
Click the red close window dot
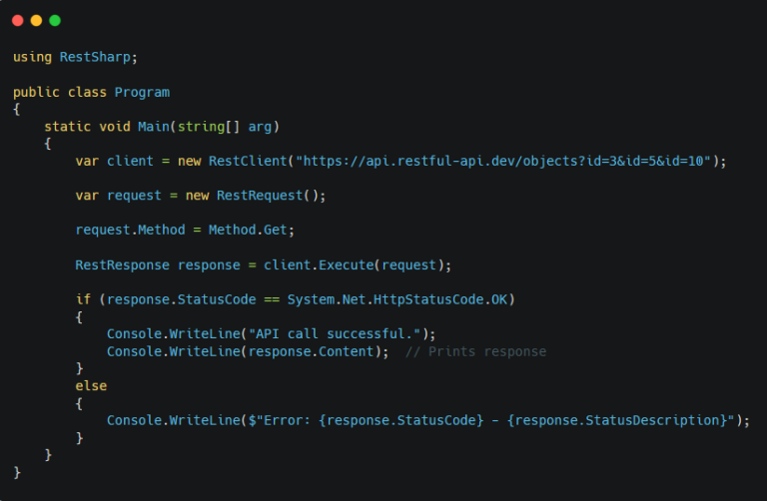point(18,21)
